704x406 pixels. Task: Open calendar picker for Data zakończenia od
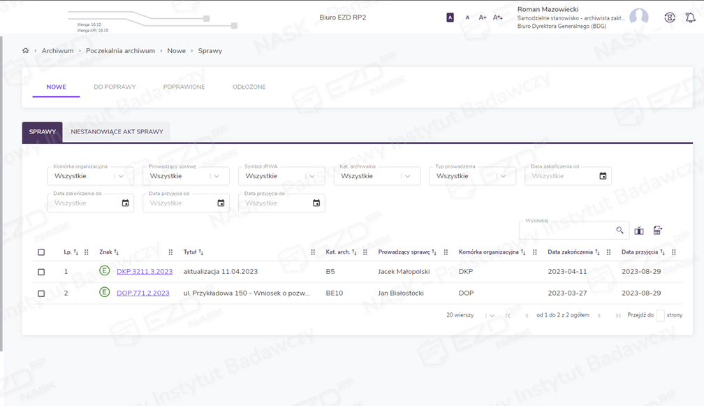pyautogui.click(x=603, y=176)
